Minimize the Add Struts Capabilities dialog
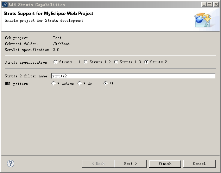 (204, 5)
